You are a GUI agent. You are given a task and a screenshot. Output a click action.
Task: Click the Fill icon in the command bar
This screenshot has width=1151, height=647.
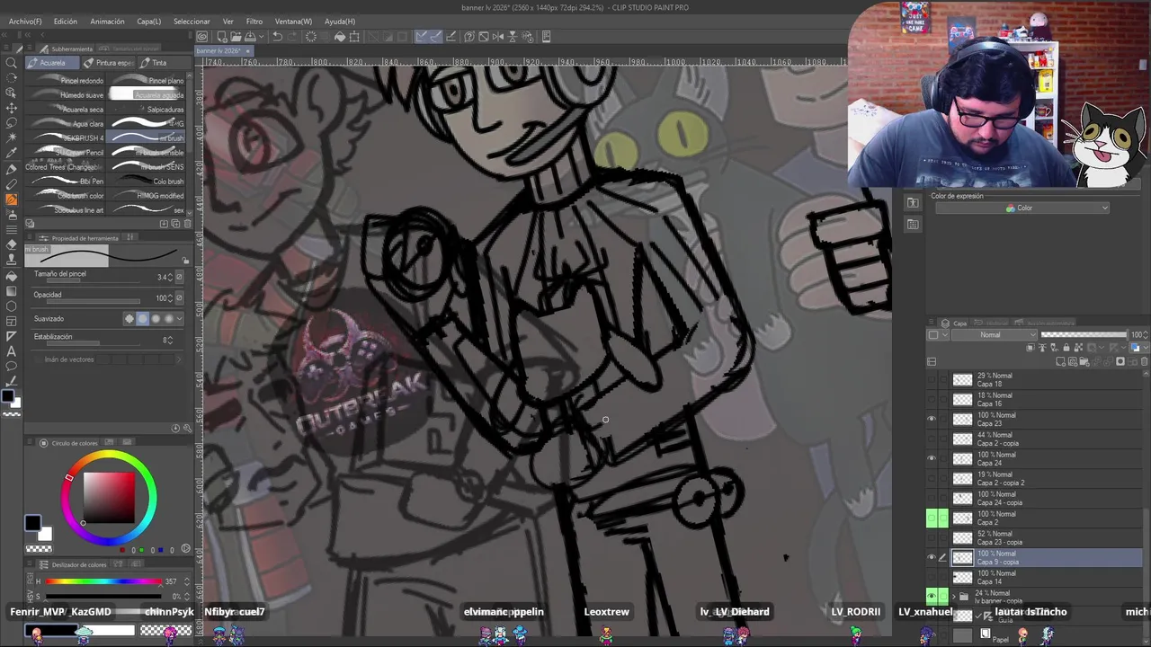(x=340, y=37)
